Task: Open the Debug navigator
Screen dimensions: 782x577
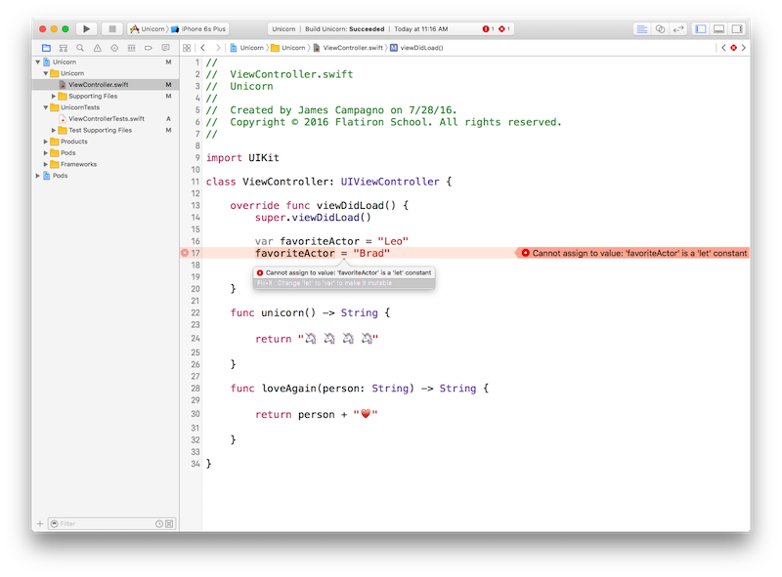Action: [x=131, y=48]
